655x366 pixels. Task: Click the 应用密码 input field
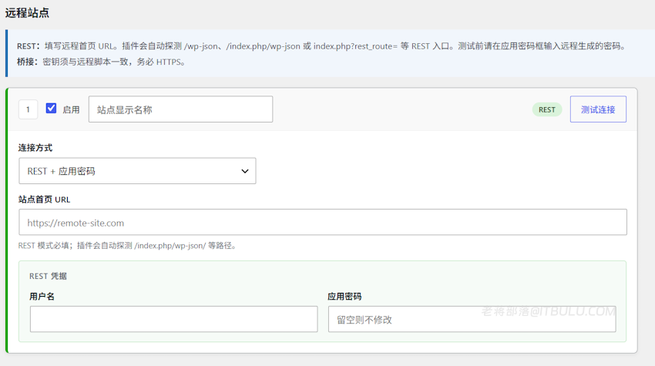tap(472, 319)
